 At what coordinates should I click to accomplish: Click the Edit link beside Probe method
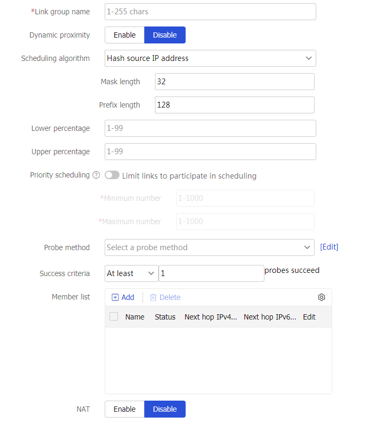329,247
